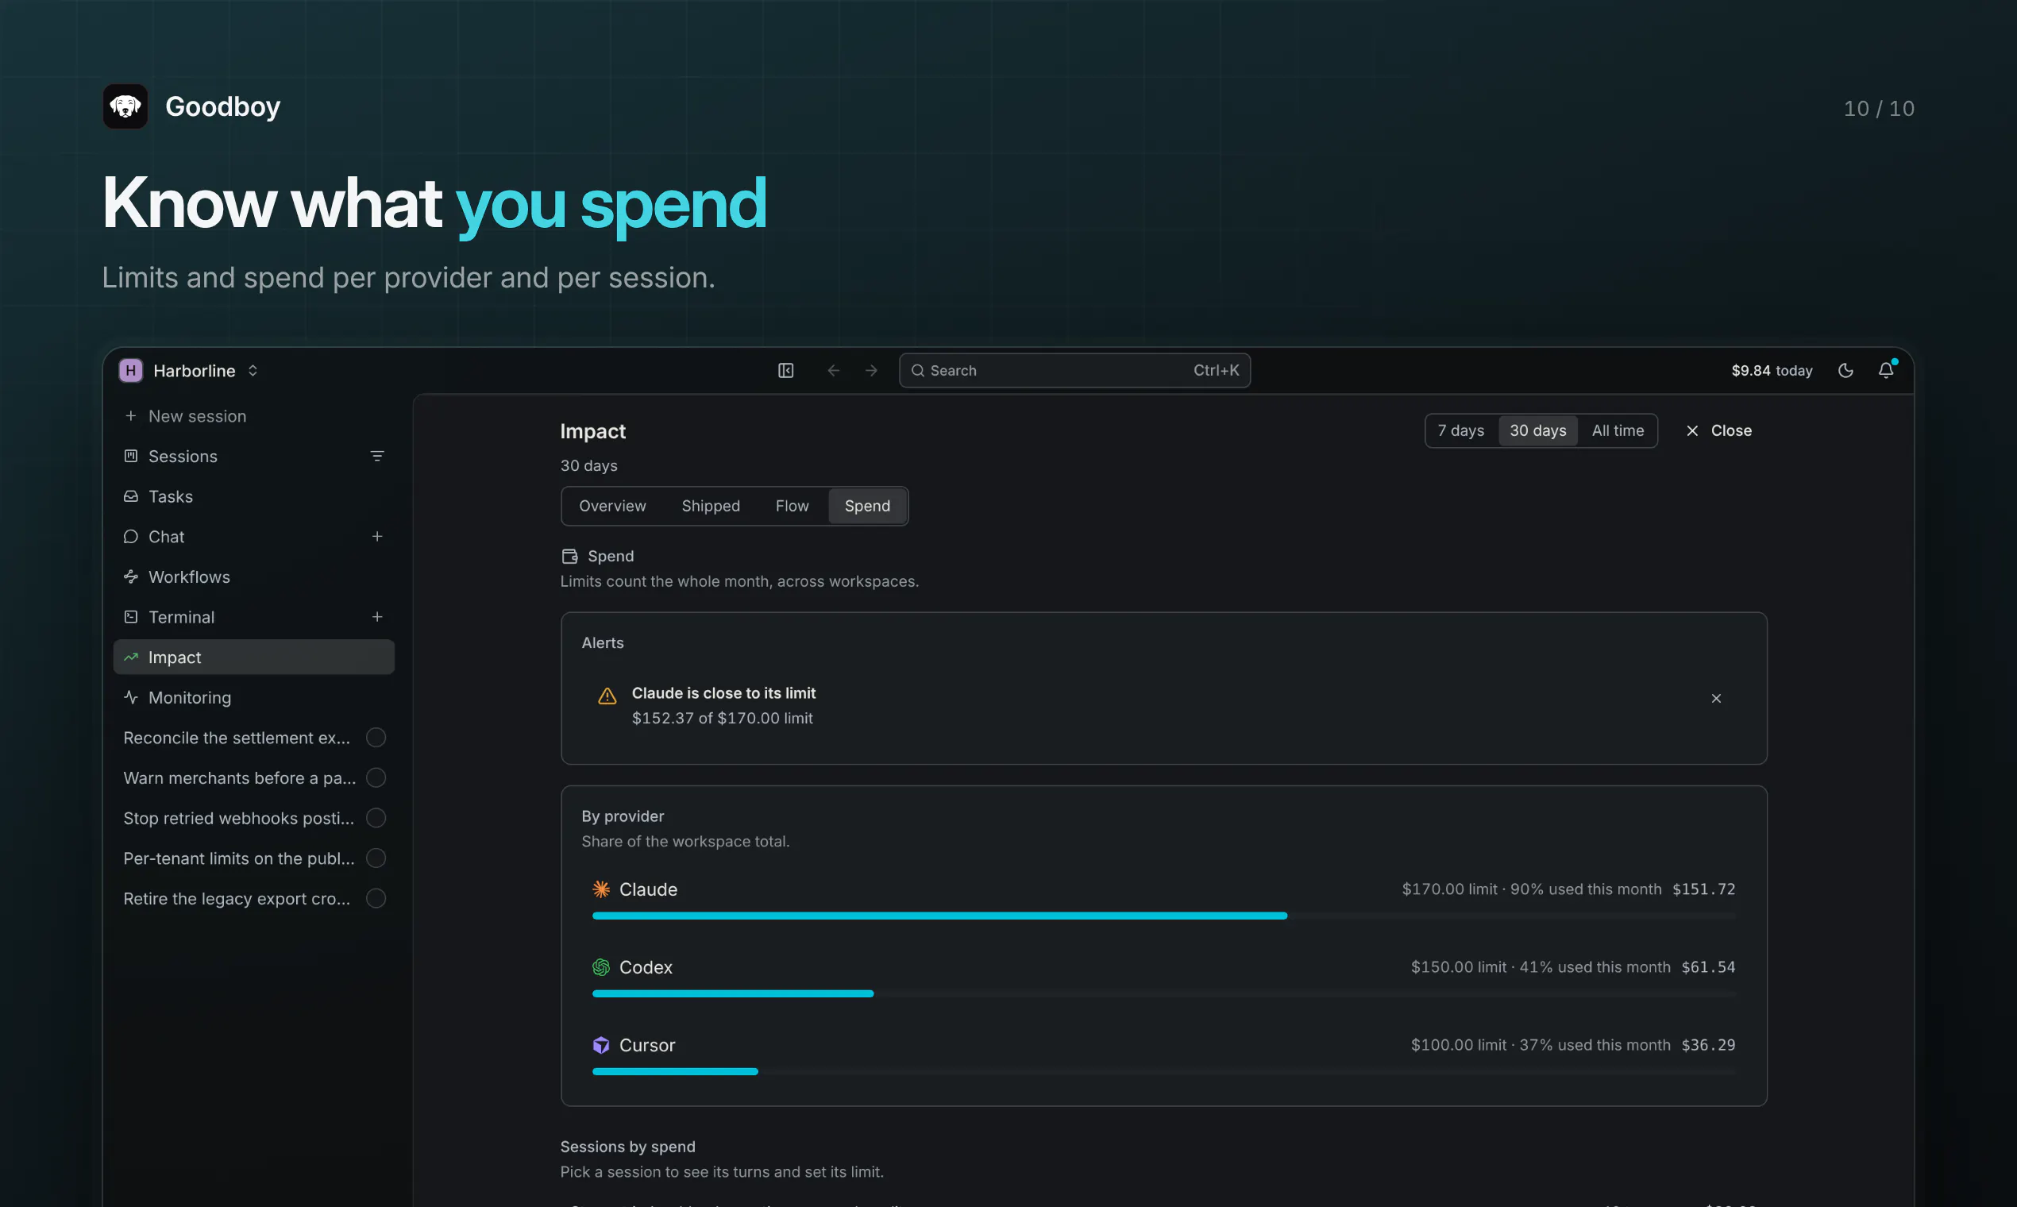This screenshot has height=1207, width=2017.
Task: Click the Cursor provider cube icon
Action: coord(601,1045)
